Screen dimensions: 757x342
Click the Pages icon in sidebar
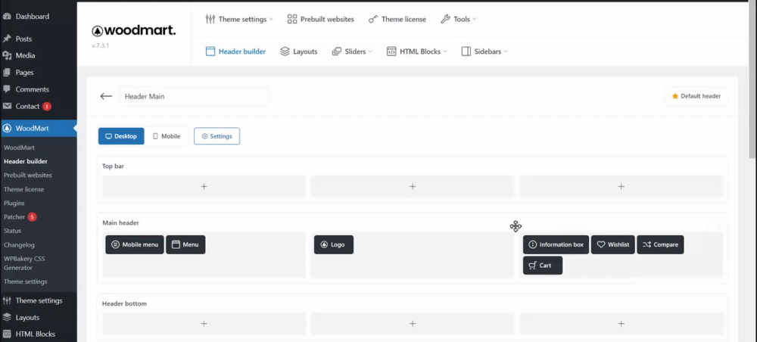[7, 73]
